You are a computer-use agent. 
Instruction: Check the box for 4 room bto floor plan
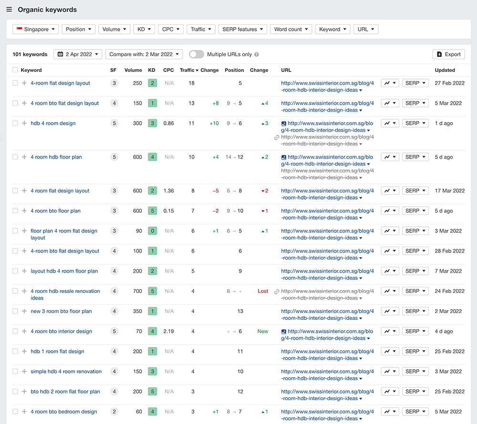tap(15, 211)
